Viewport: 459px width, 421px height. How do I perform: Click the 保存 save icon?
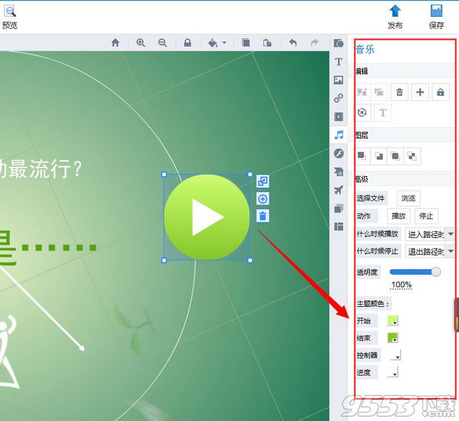pos(437,11)
